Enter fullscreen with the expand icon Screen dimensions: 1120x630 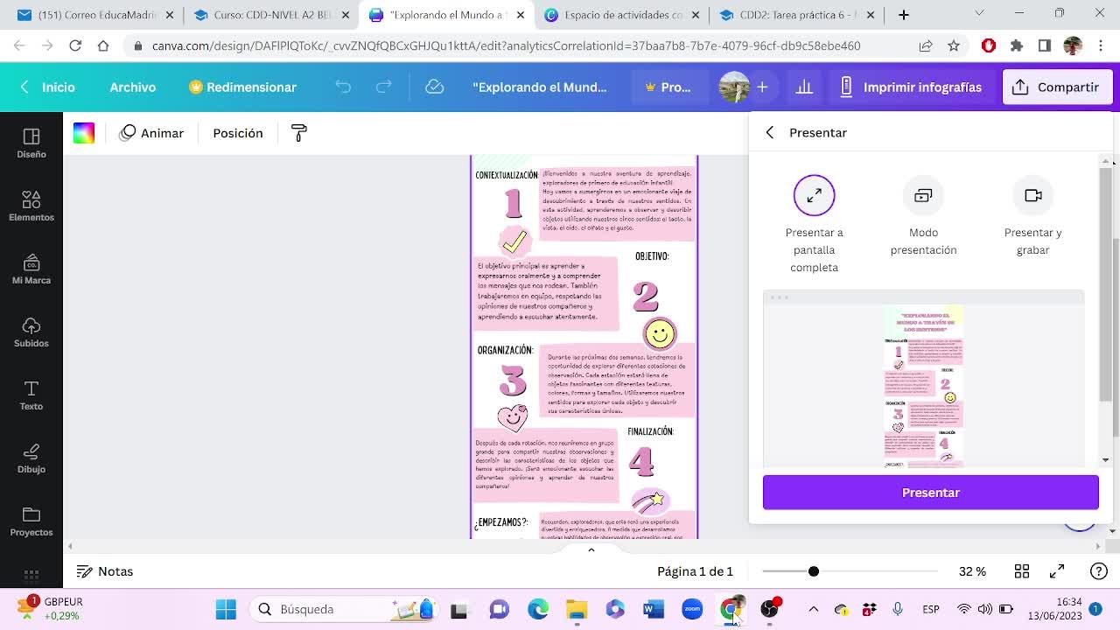1057,571
